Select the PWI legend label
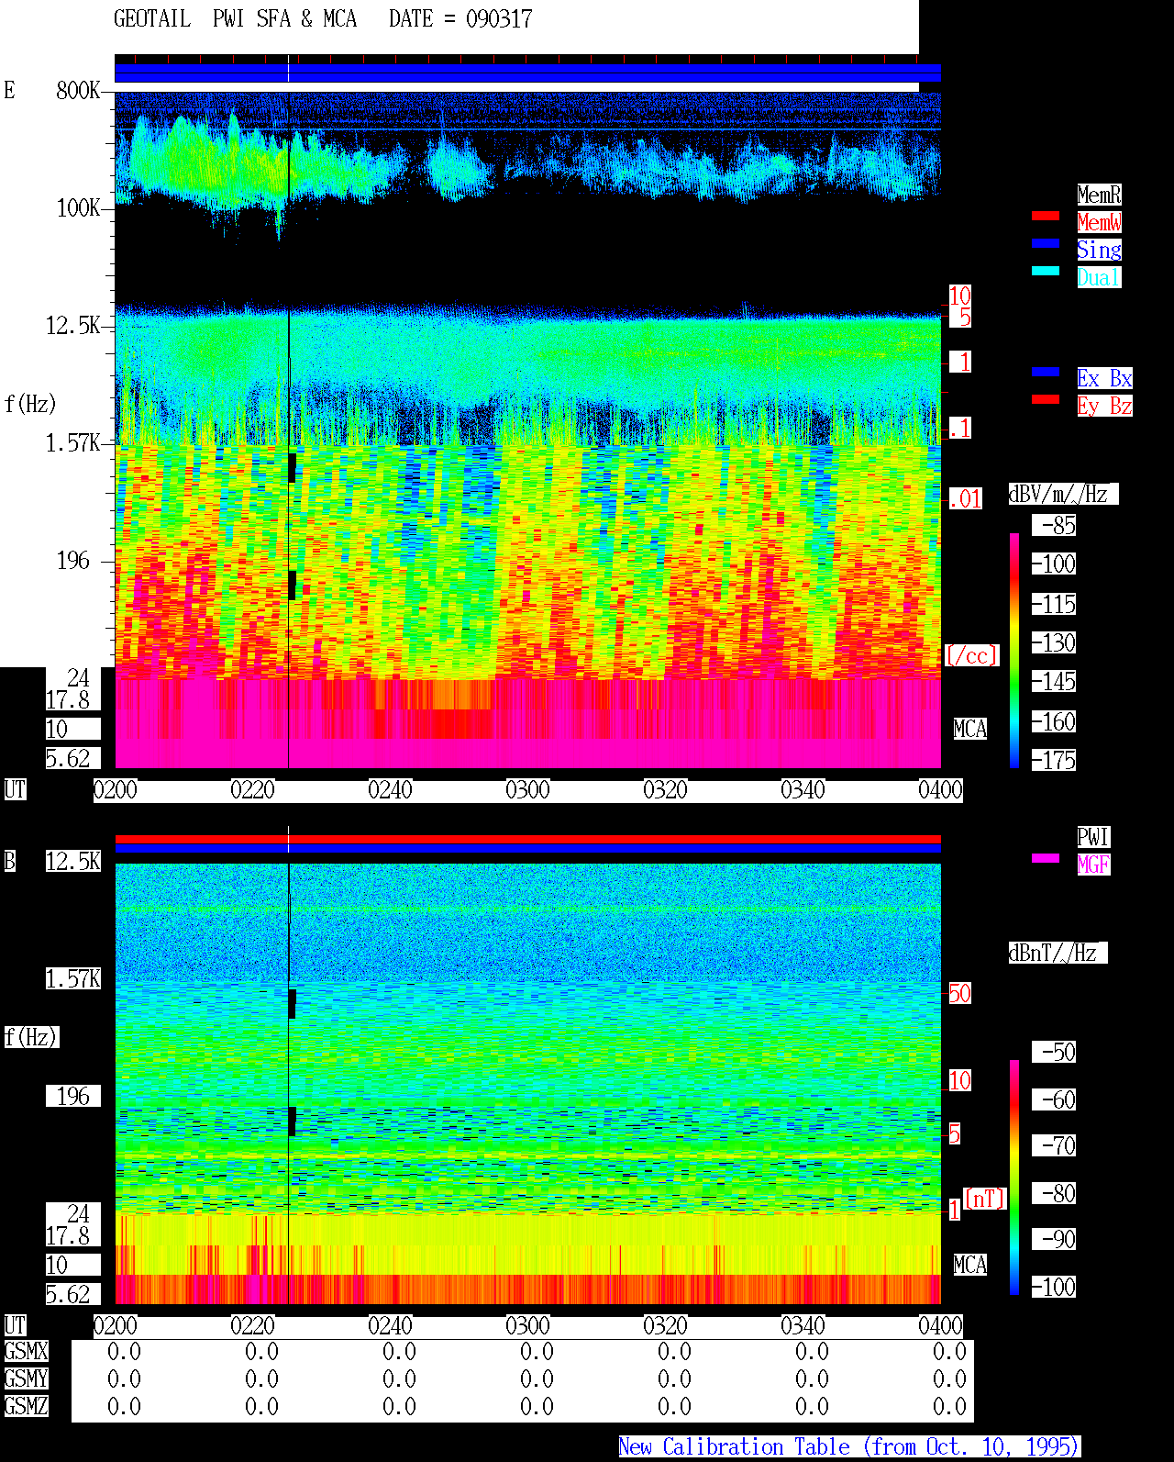1174x1462 pixels. click(1093, 837)
